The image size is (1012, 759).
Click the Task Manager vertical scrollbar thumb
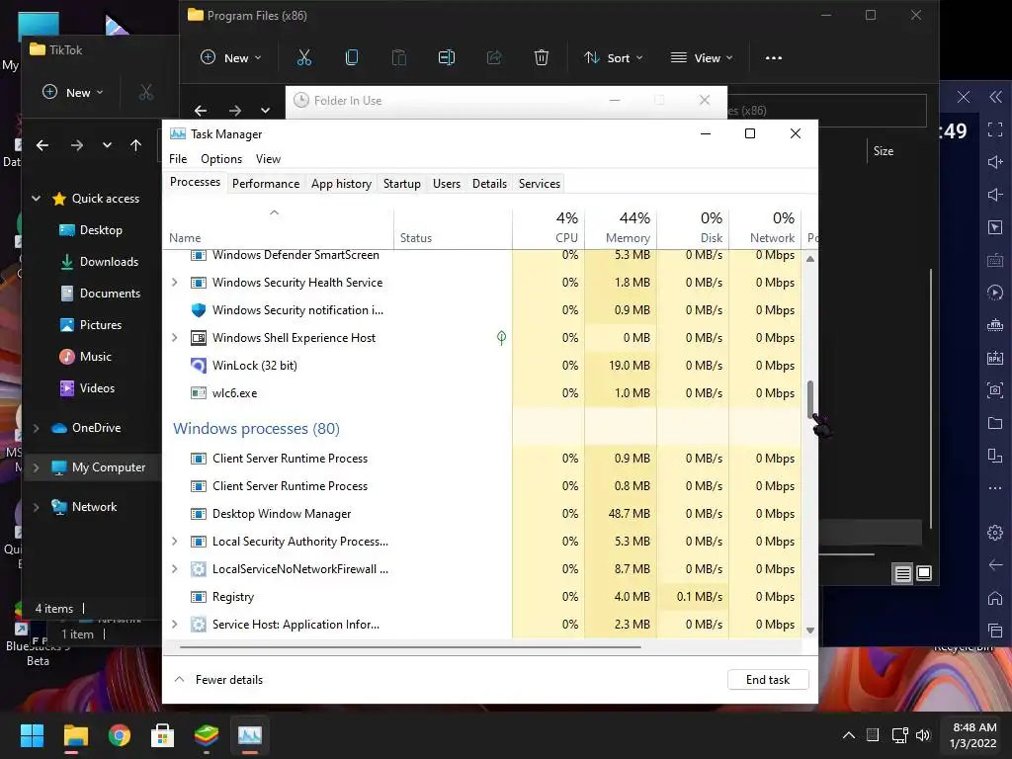click(810, 399)
